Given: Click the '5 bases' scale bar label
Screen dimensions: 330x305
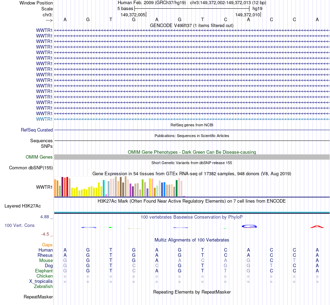Looking at the screenshot, I should tap(125, 9).
